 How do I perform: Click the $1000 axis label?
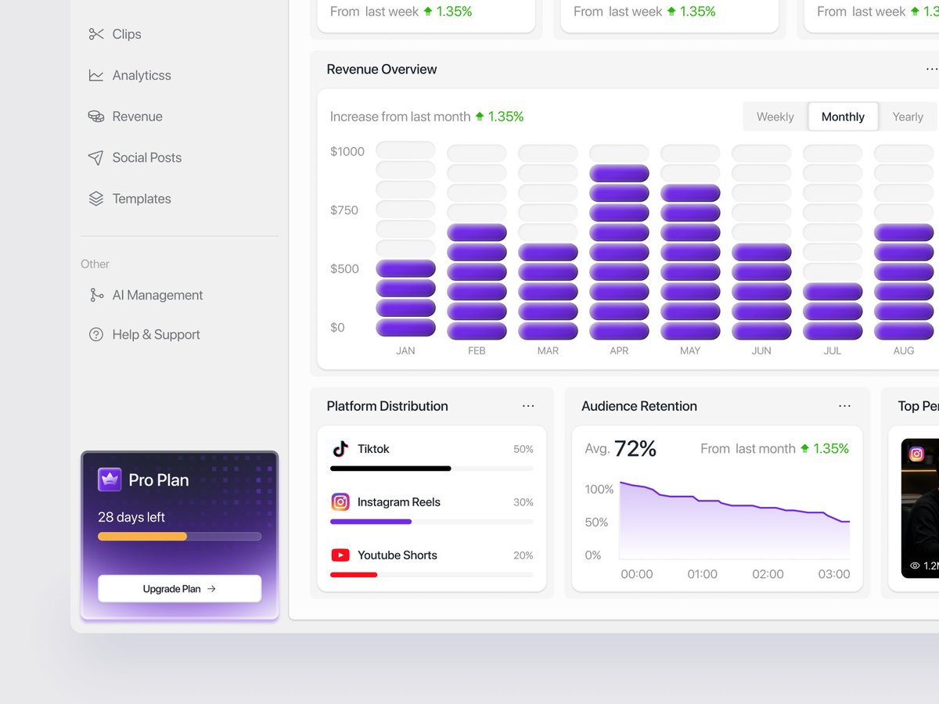point(347,152)
